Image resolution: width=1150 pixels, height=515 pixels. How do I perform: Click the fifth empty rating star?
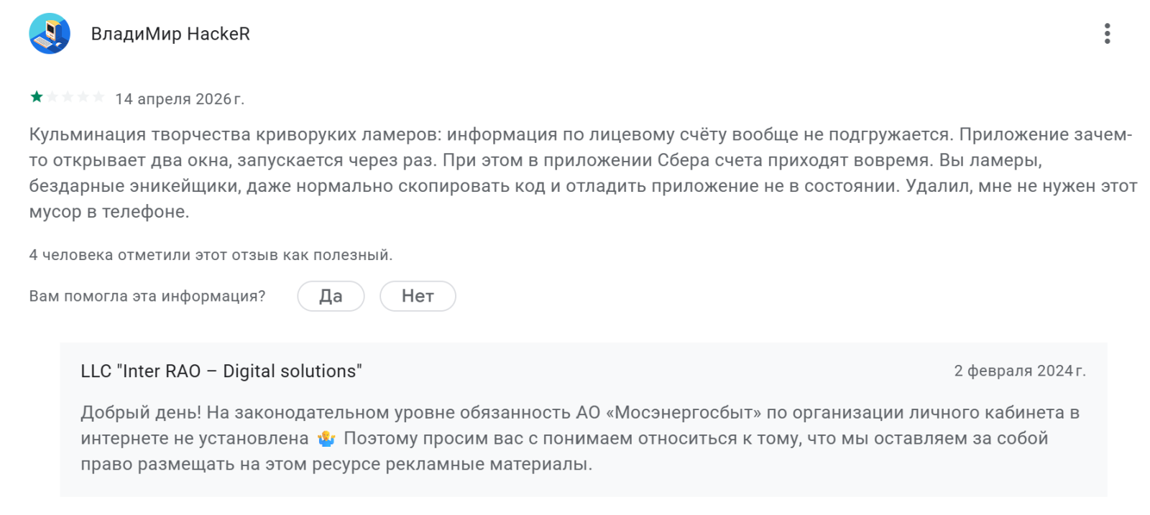coord(98,97)
